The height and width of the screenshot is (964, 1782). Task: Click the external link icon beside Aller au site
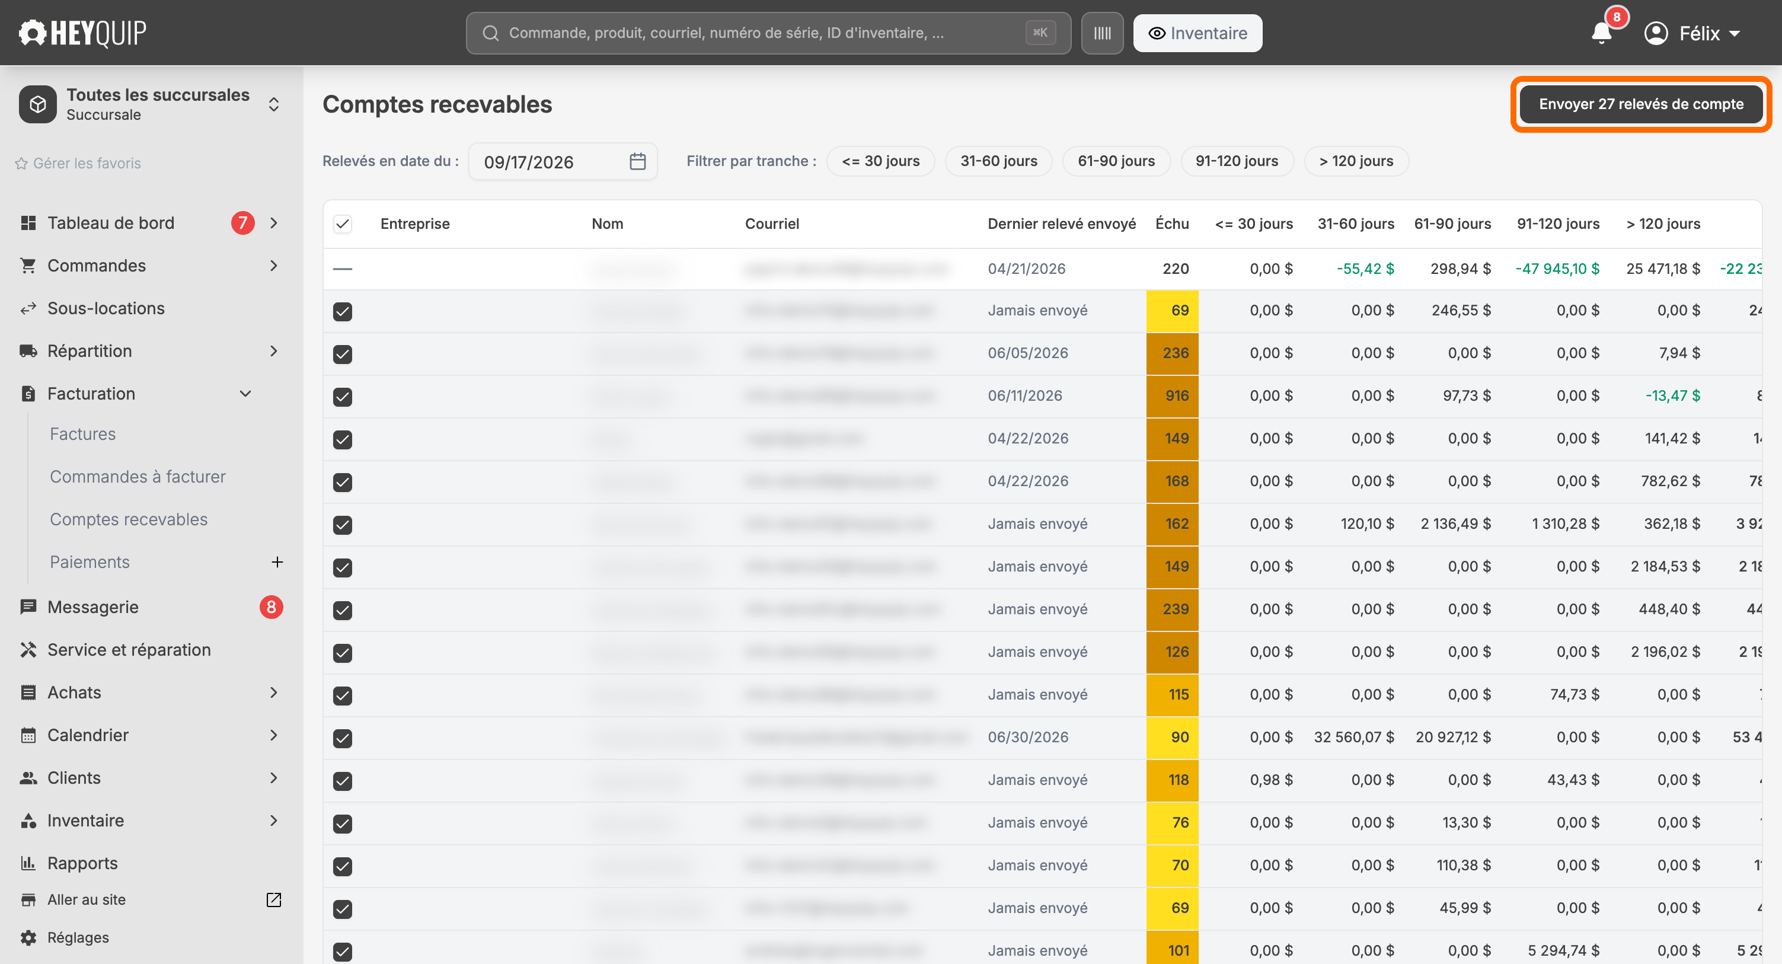[x=274, y=899]
